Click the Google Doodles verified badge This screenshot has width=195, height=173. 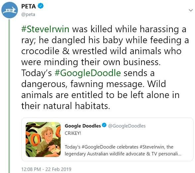pos(104,125)
